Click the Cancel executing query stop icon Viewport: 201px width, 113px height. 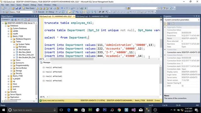click(57, 12)
